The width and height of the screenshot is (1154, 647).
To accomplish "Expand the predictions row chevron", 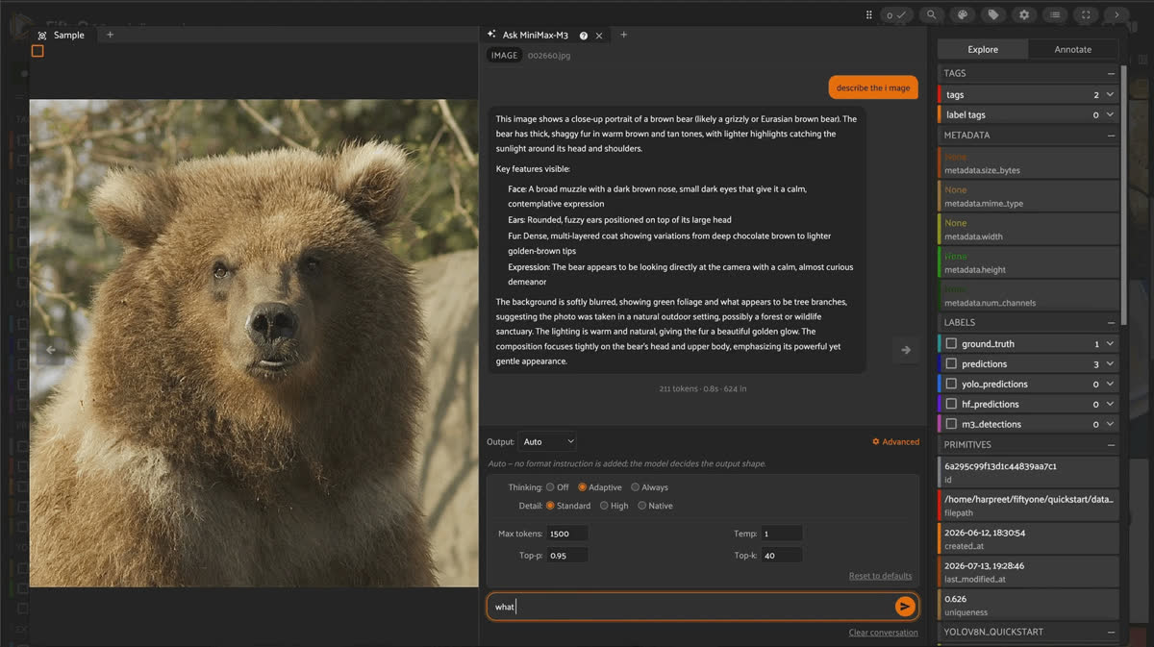I will click(1110, 363).
